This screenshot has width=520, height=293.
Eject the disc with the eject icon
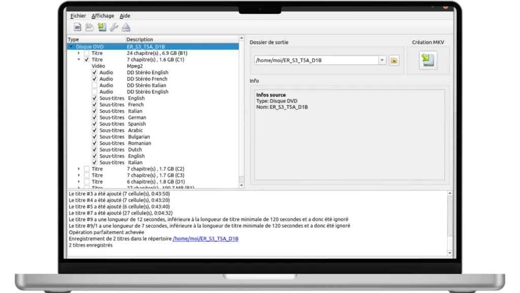(126, 27)
